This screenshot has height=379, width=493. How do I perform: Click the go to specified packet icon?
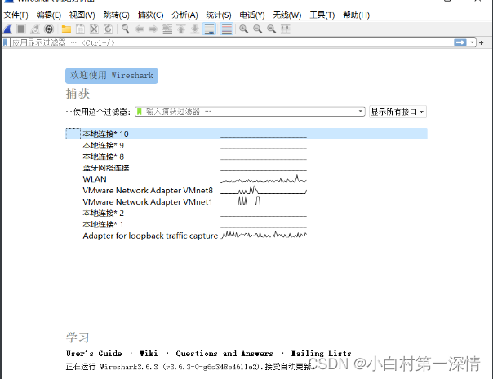coord(167,29)
